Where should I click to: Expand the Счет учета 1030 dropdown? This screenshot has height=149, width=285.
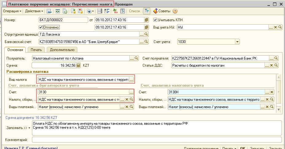237,42
